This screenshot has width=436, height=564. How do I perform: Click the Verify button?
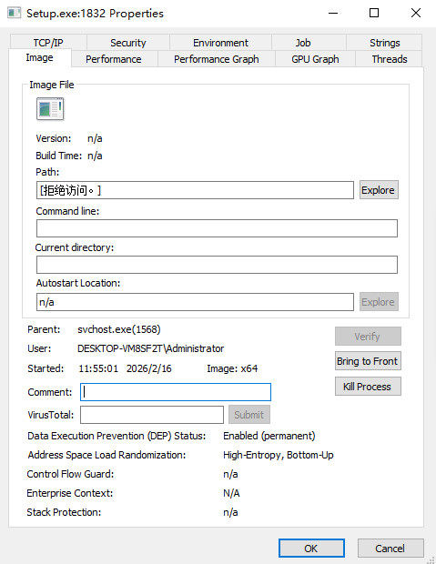tap(368, 337)
